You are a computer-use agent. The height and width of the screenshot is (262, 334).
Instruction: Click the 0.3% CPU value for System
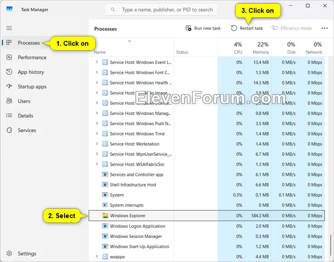pos(237,195)
